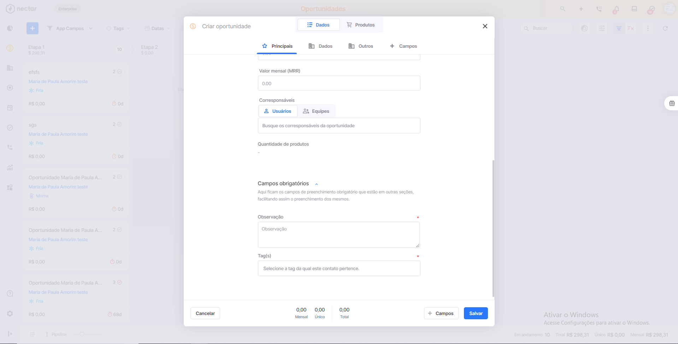678x344 pixels.
Task: Open Maria de Paula link on efsfs card
Action: 58,81
